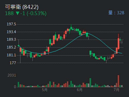Click the 5月 date axis label
Image resolution: width=129 pixels, height=97 pixels.
45,90
